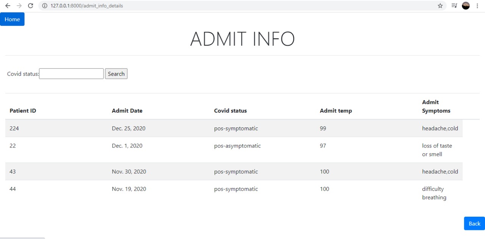Click the Admit Date column header
The height and width of the screenshot is (239, 485).
click(x=127, y=110)
